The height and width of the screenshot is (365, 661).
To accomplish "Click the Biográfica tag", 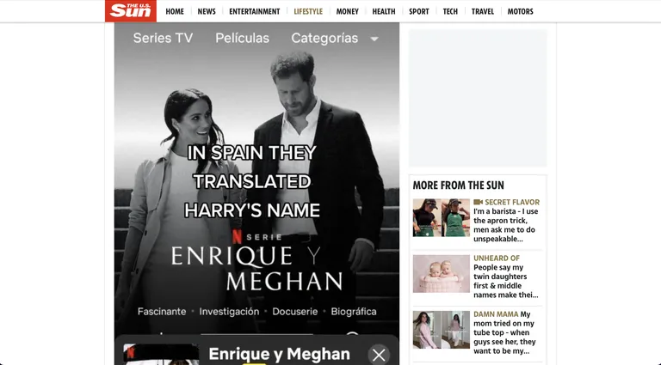I will click(354, 312).
